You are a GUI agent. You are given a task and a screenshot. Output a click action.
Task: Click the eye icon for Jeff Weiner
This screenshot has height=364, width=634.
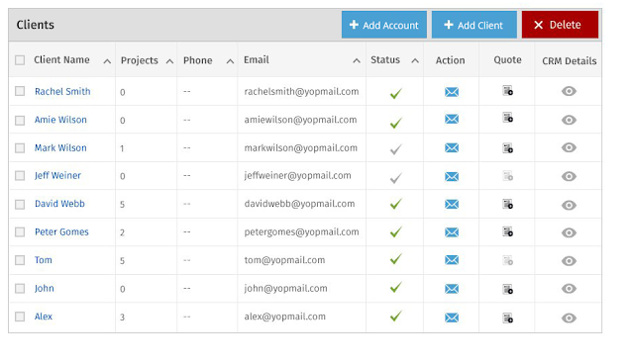point(569,176)
